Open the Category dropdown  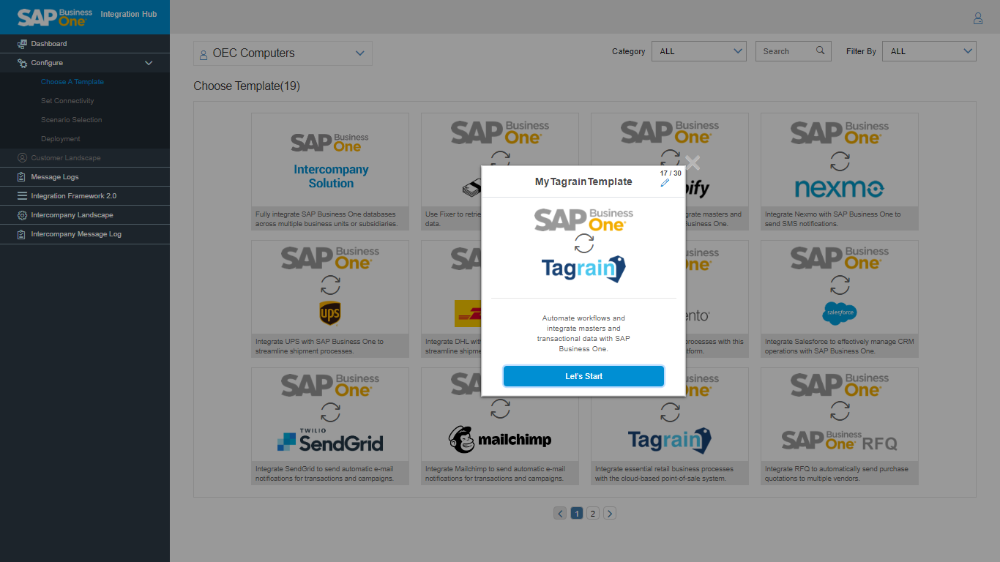(698, 51)
